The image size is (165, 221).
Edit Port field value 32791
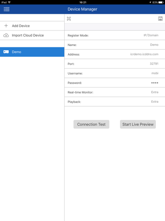(154, 64)
